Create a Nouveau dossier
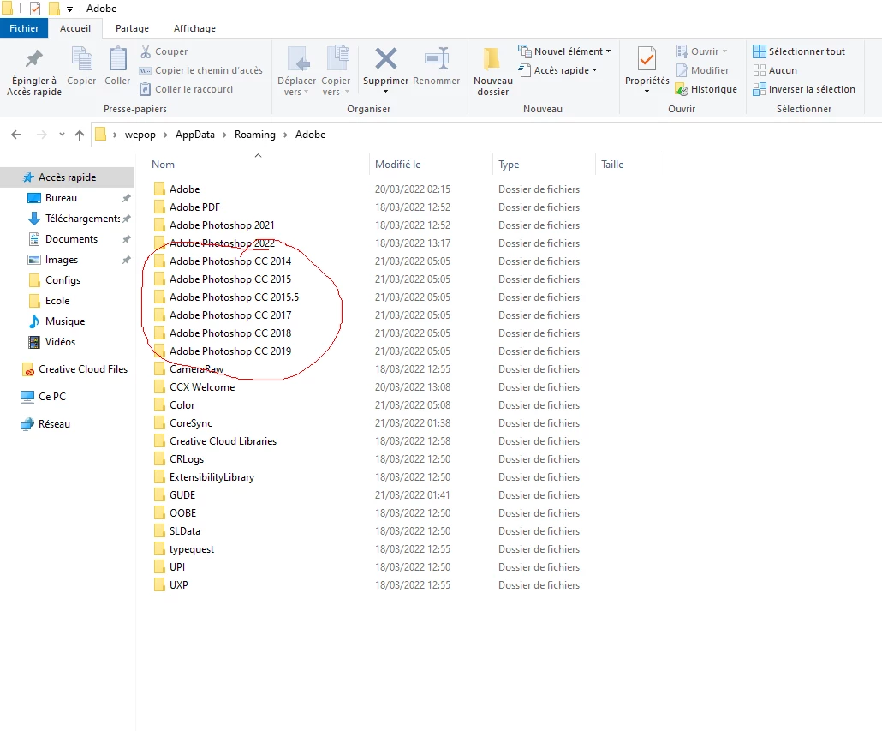The image size is (882, 731). click(x=492, y=71)
